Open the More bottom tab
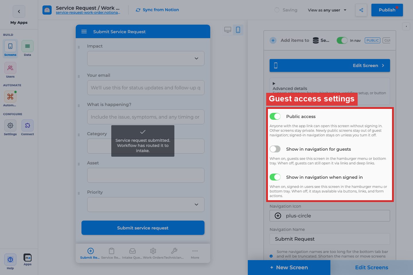413x275 pixels. pos(195,254)
